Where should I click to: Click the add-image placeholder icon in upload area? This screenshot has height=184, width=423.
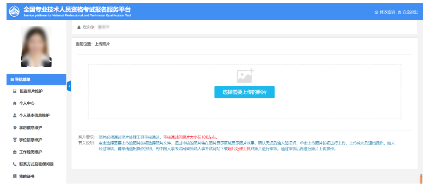pos(245,75)
